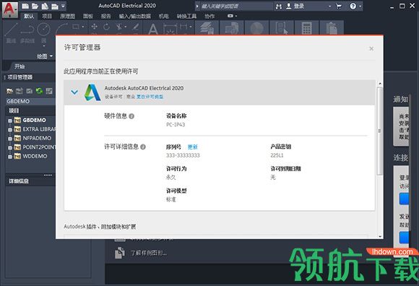Select the Erase tool in the ribbon
The width and height of the screenshot is (419, 286).
136,27
